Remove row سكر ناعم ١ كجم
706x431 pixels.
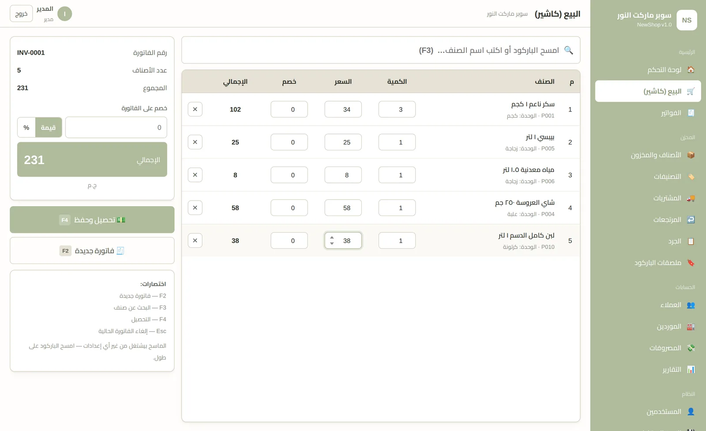[x=195, y=109]
